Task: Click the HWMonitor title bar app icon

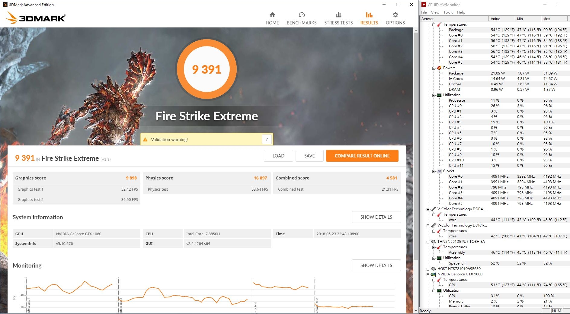Action: tap(424, 5)
